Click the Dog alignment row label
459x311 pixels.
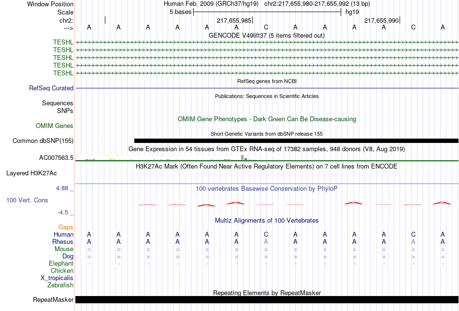point(68,256)
